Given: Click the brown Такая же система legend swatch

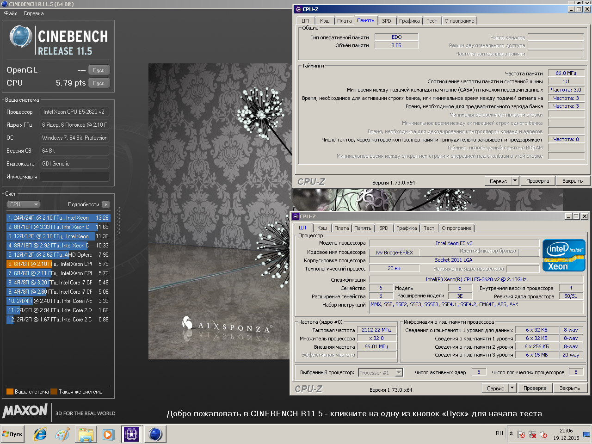Looking at the screenshot, I should (x=54, y=392).
